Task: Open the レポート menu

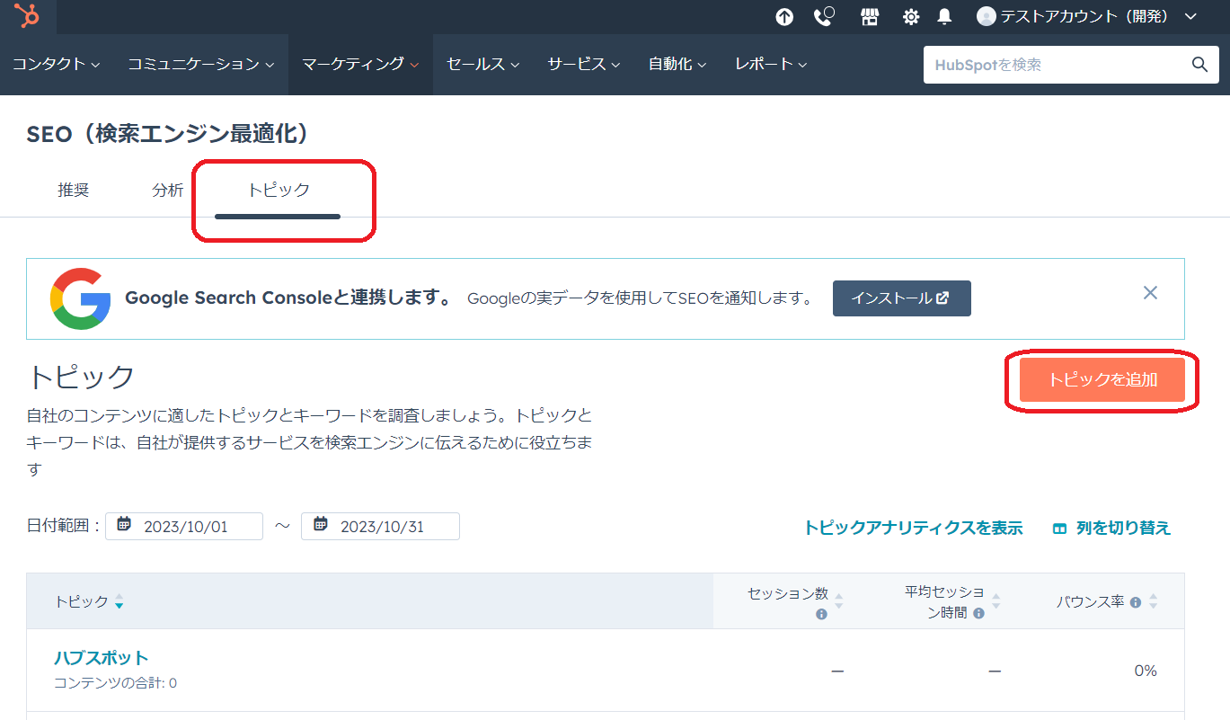Action: click(771, 64)
